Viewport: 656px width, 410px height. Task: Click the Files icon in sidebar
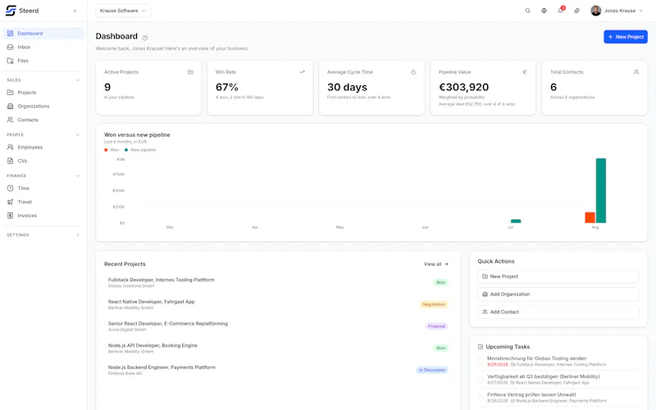pos(11,61)
